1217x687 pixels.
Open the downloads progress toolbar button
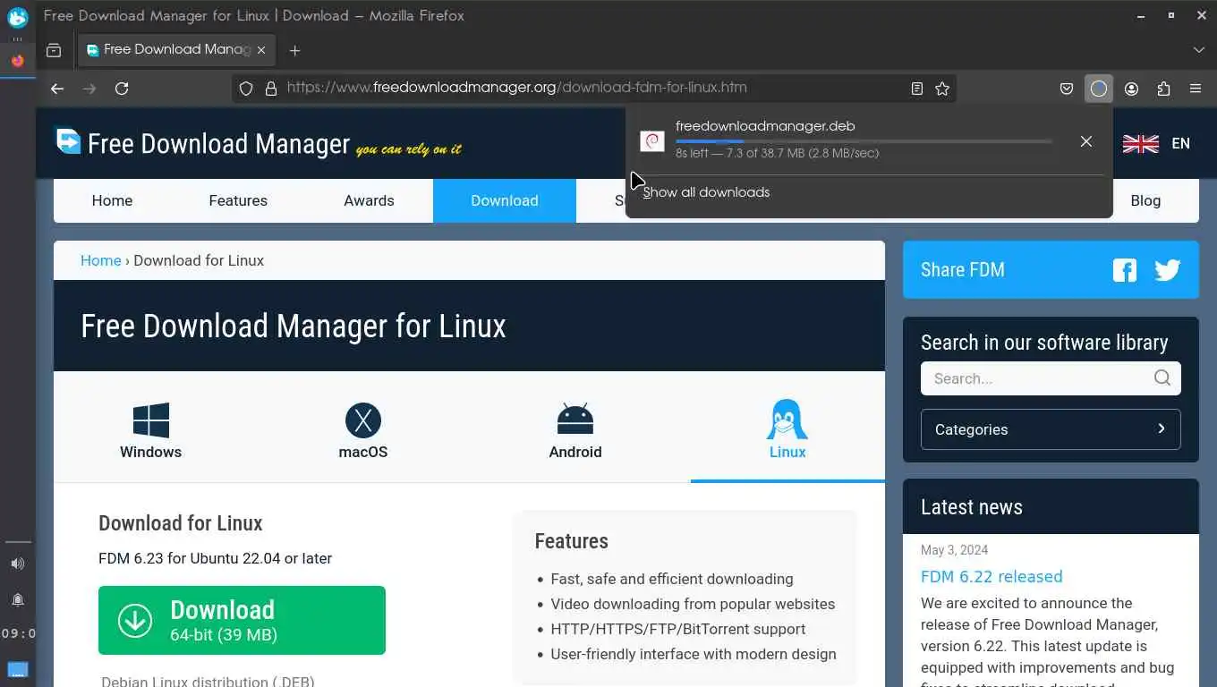1099,89
